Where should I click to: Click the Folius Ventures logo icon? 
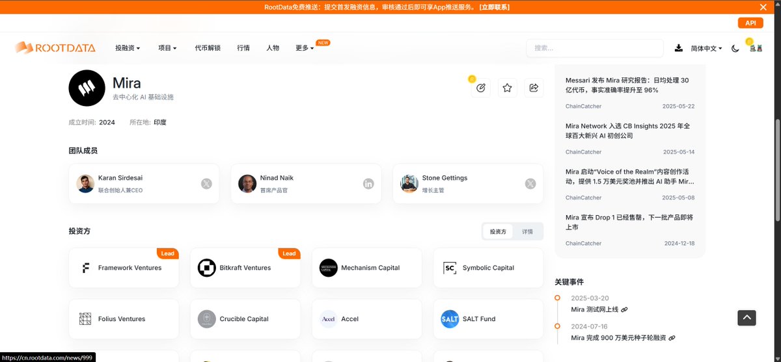coord(85,319)
